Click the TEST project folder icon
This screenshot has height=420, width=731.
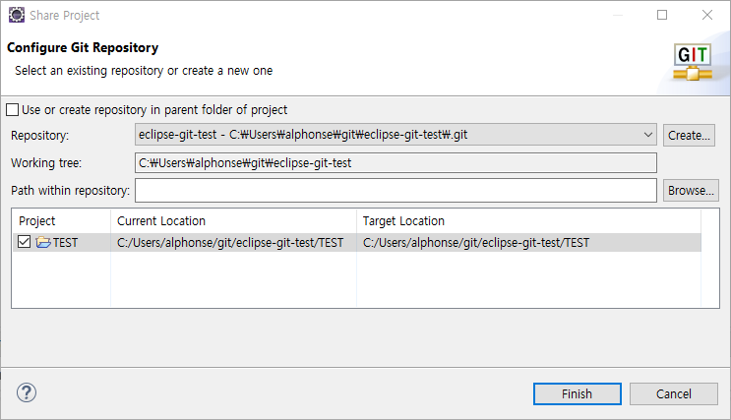pyautogui.click(x=43, y=242)
